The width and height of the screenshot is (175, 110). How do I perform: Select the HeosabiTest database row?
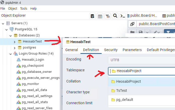[30, 41]
